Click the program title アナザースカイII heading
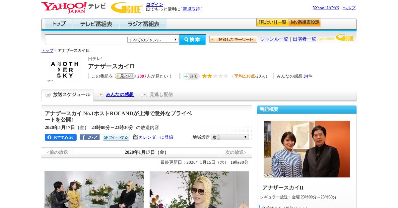The width and height of the screenshot is (398, 208). tap(111, 66)
